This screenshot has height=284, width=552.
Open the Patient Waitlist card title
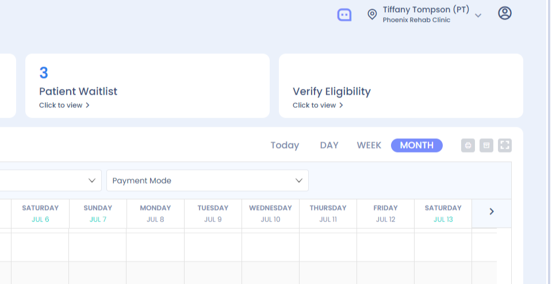78,91
